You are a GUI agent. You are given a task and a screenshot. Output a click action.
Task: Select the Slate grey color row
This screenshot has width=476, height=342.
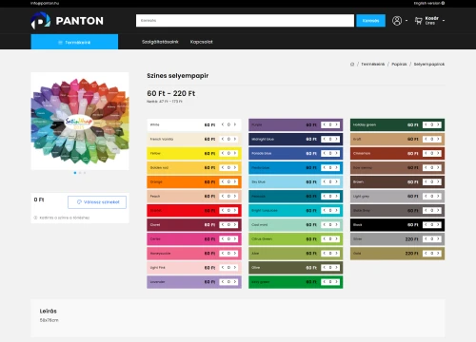point(397,211)
